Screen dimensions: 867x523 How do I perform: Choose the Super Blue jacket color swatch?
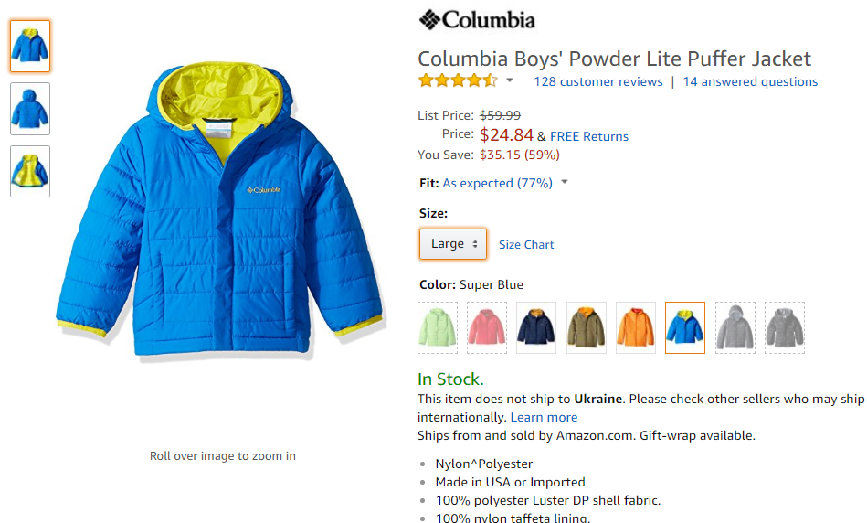(685, 327)
